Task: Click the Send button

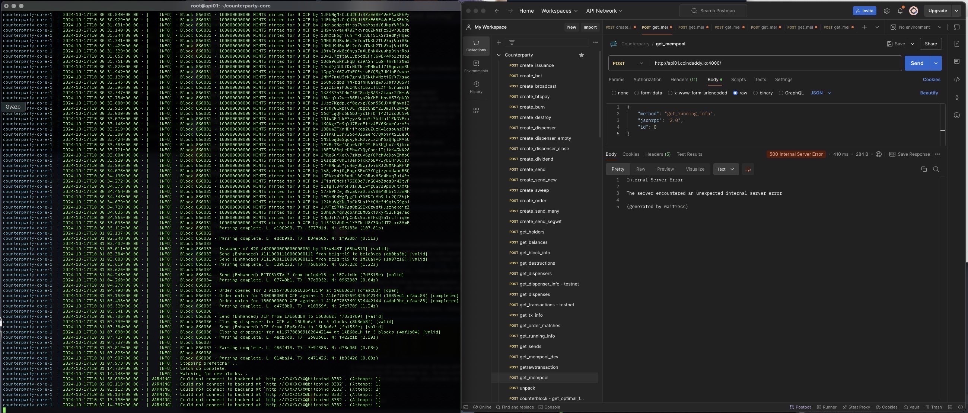Action: (x=917, y=64)
